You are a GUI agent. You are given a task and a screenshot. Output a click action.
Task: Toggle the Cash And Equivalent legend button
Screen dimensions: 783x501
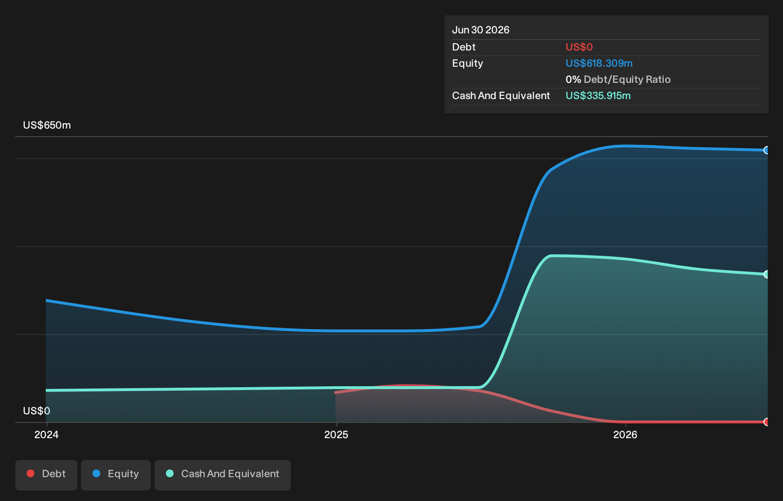click(223, 475)
